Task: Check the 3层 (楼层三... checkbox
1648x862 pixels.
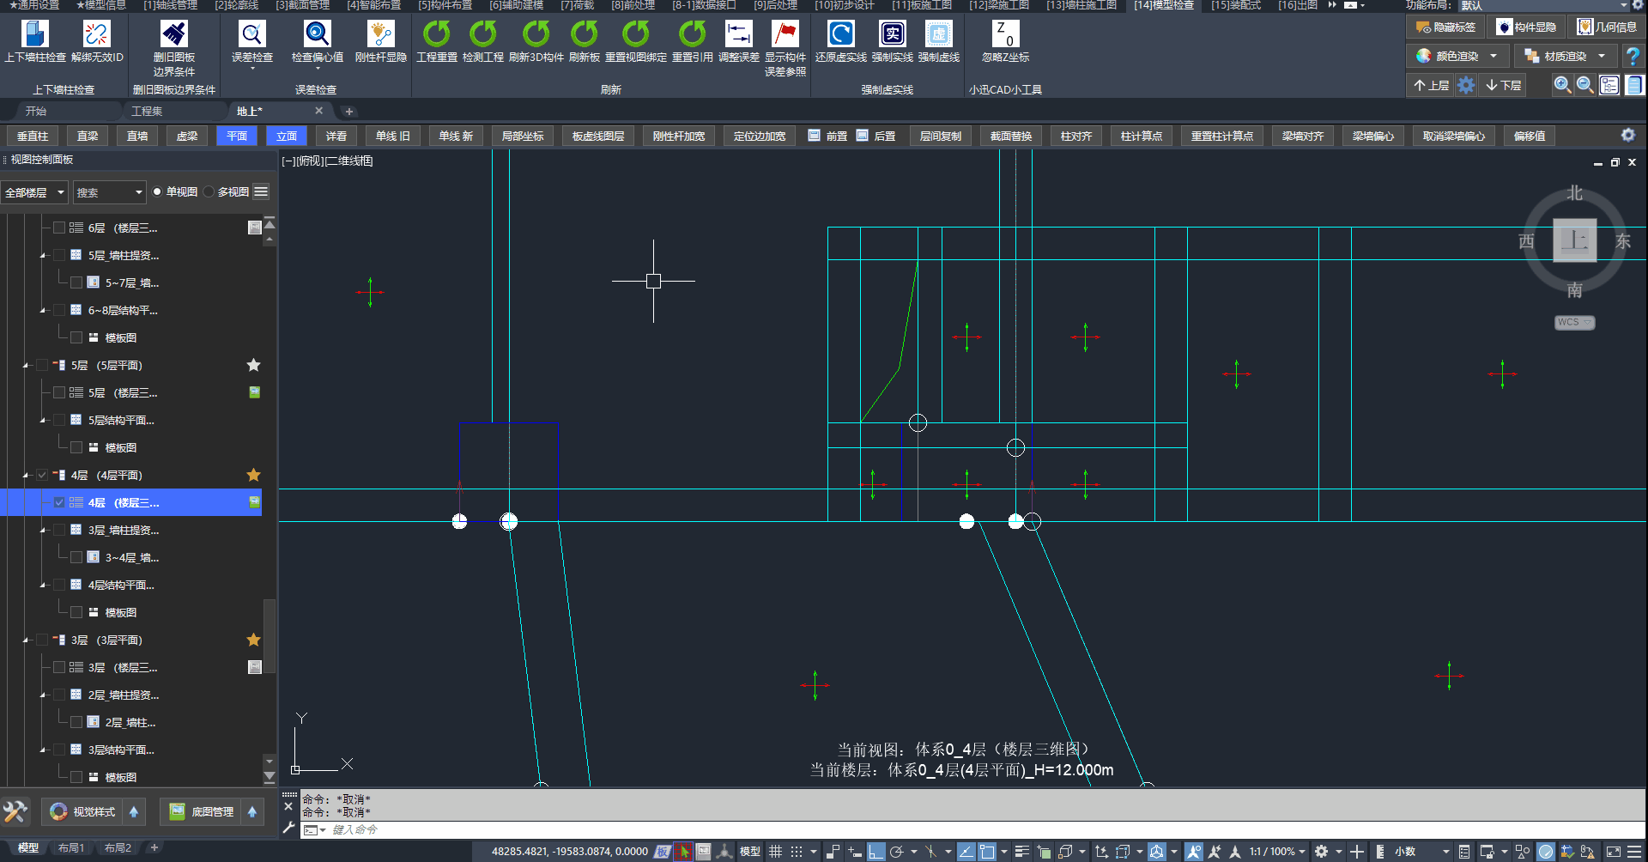Action: (59, 667)
